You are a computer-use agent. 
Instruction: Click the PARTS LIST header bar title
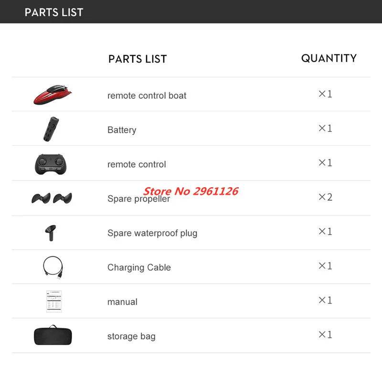coord(54,12)
